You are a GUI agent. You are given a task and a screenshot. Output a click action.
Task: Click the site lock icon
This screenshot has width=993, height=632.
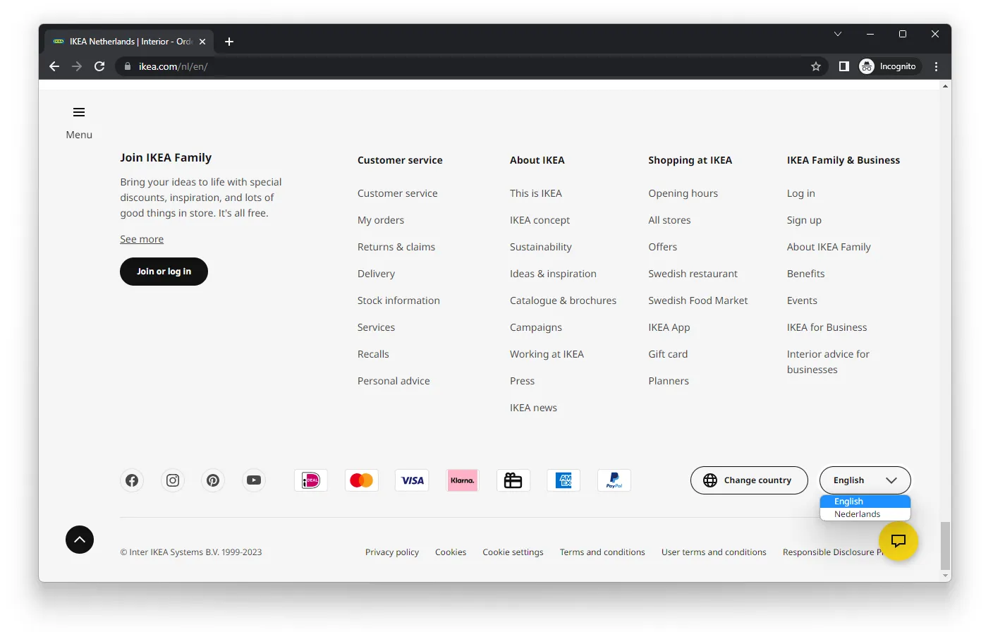point(128,66)
